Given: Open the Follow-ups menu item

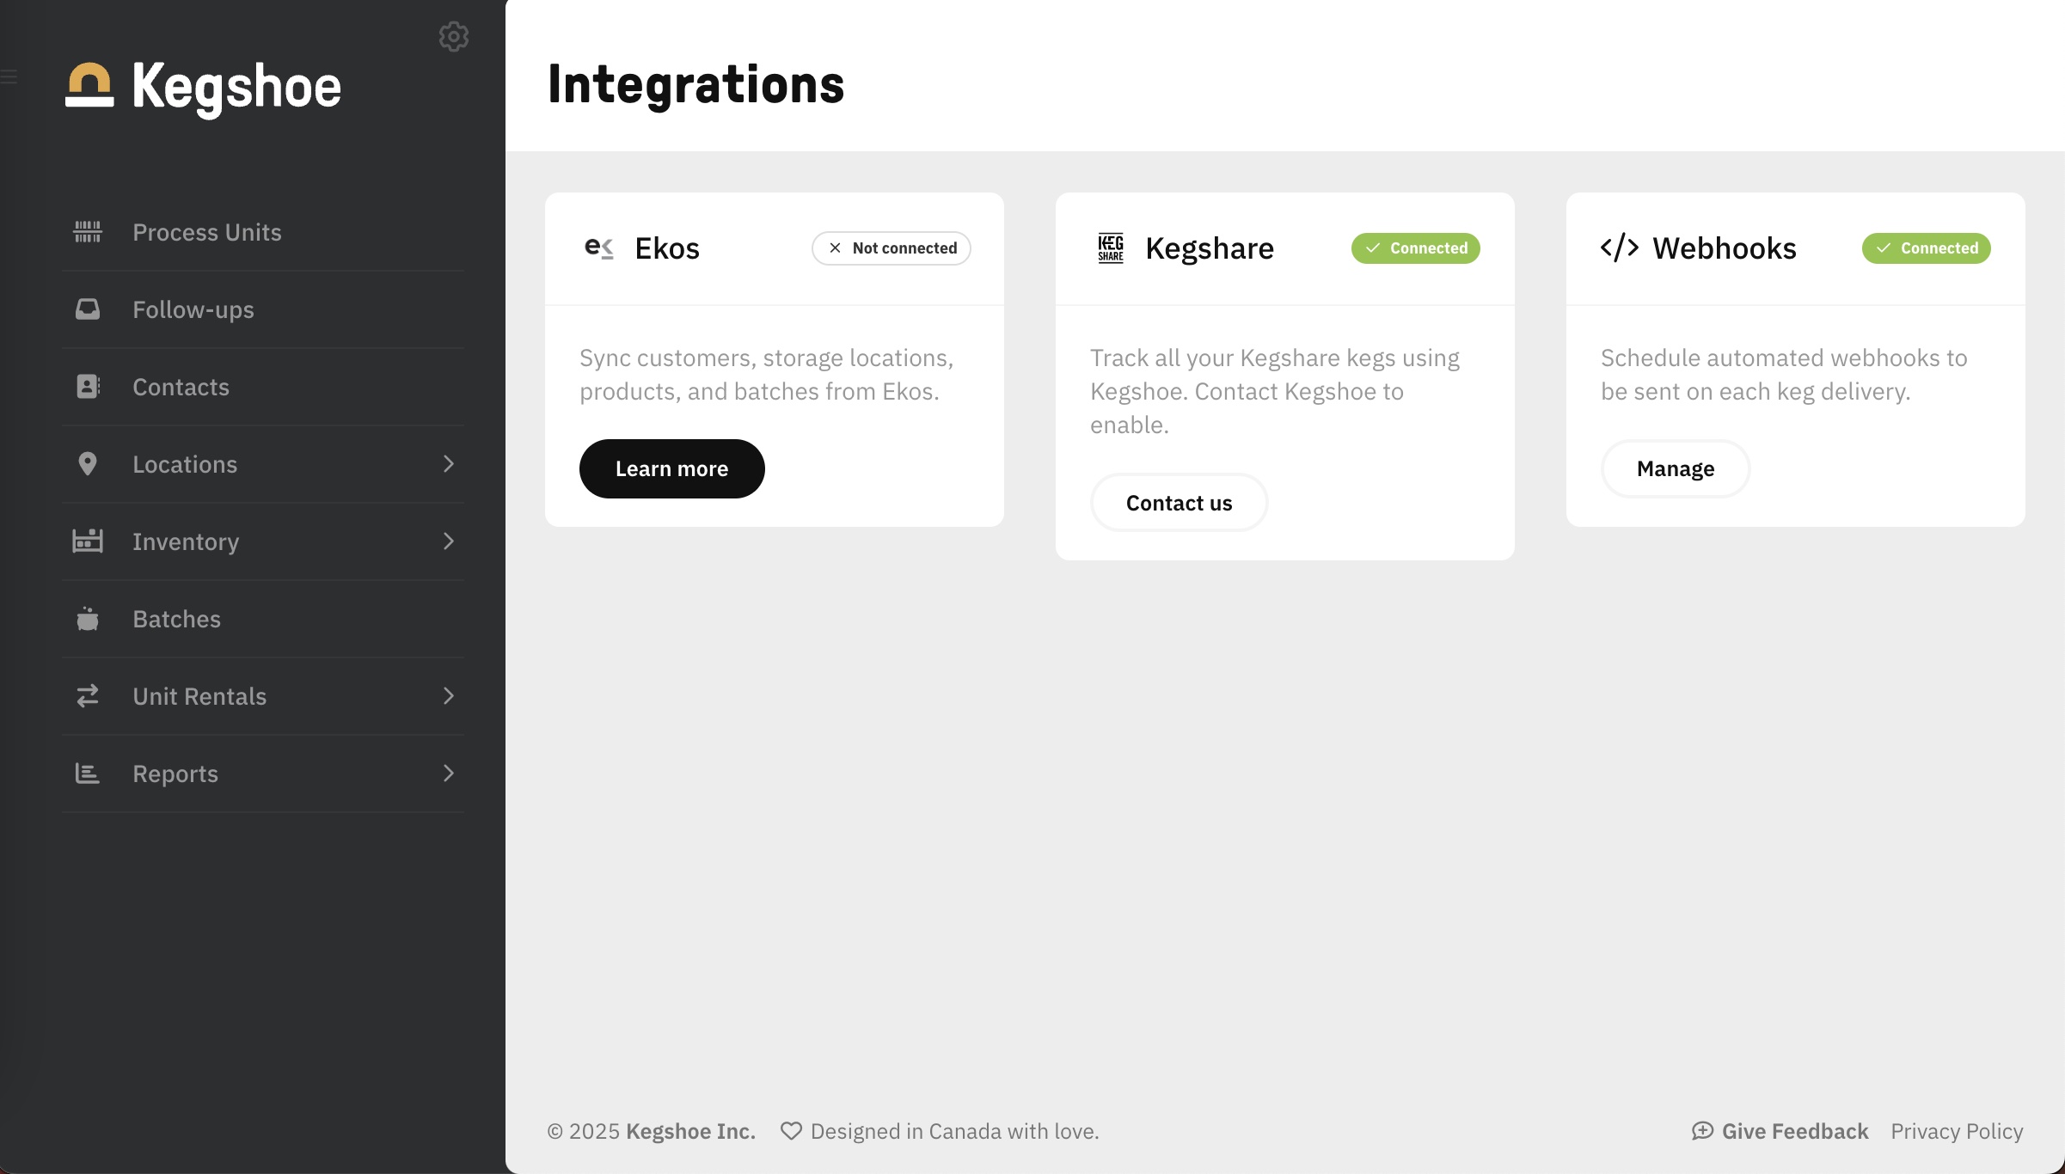Looking at the screenshot, I should tap(263, 309).
